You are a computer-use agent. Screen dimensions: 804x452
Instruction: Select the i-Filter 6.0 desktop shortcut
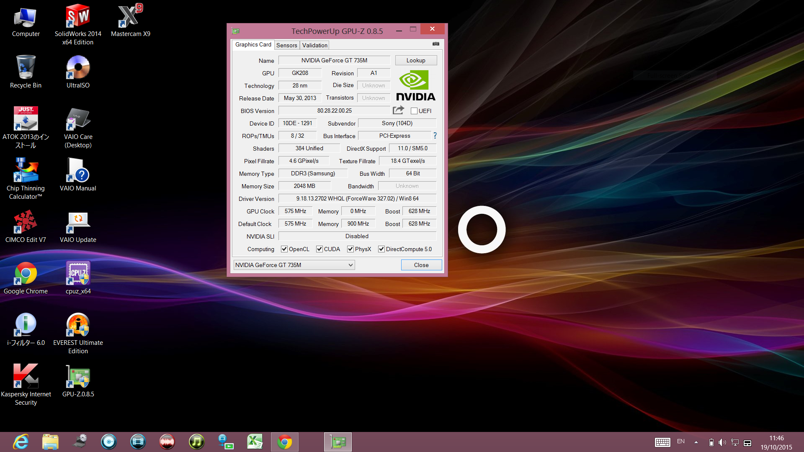coord(26,329)
